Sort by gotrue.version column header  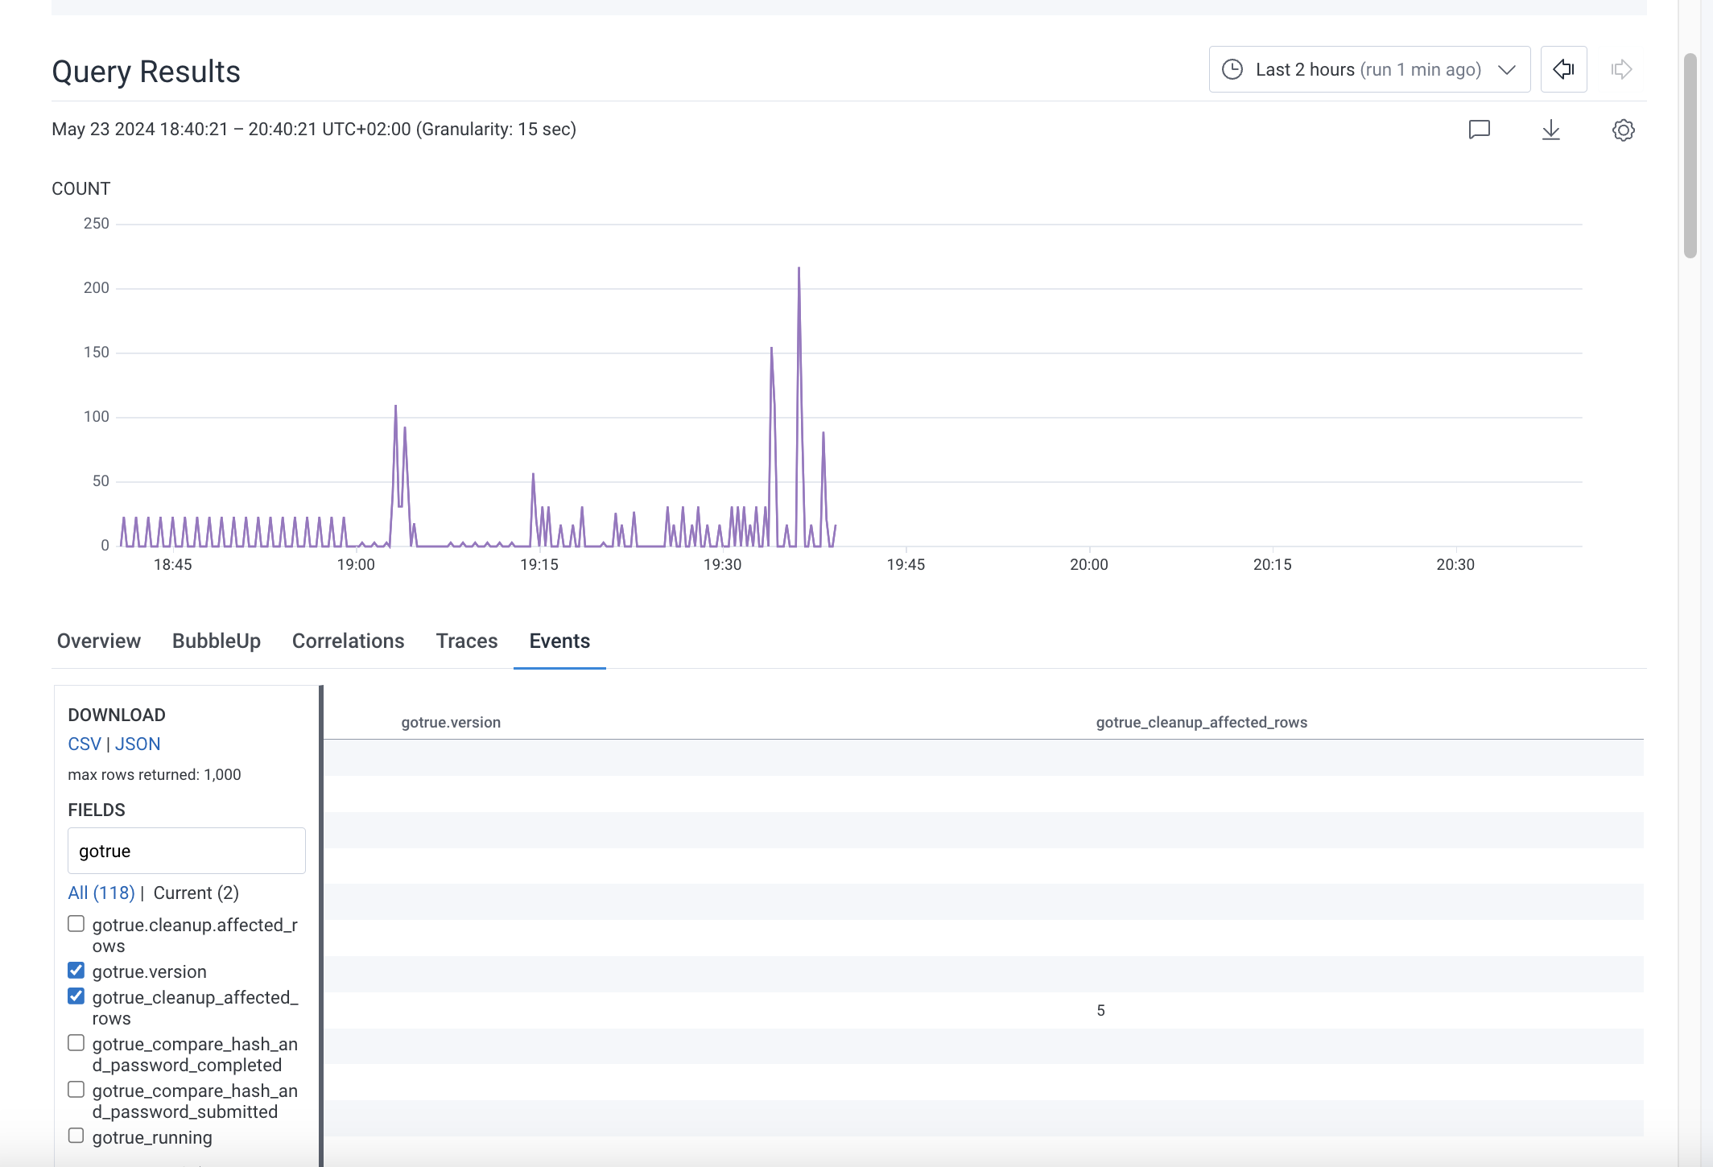(x=451, y=722)
